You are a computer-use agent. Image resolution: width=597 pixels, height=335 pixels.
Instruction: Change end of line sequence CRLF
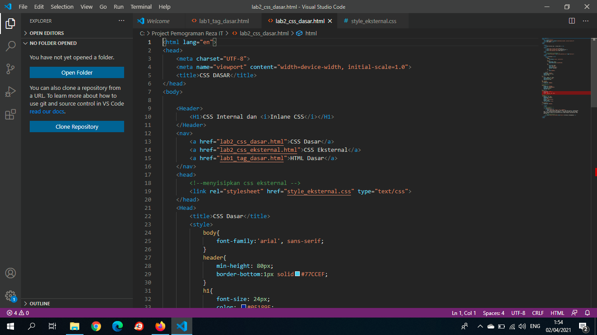[x=538, y=313]
